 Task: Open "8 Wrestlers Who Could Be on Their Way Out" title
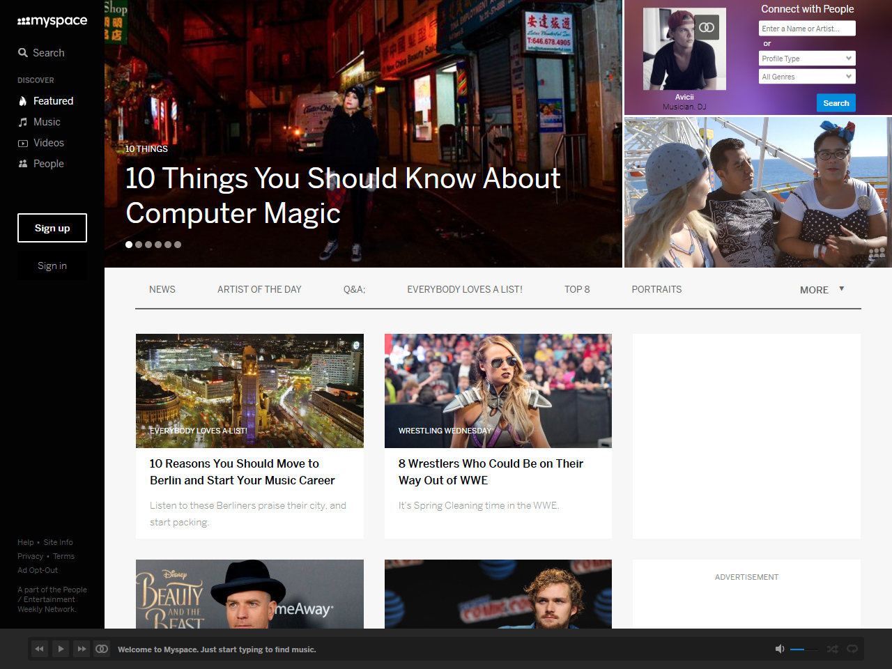[x=491, y=472]
